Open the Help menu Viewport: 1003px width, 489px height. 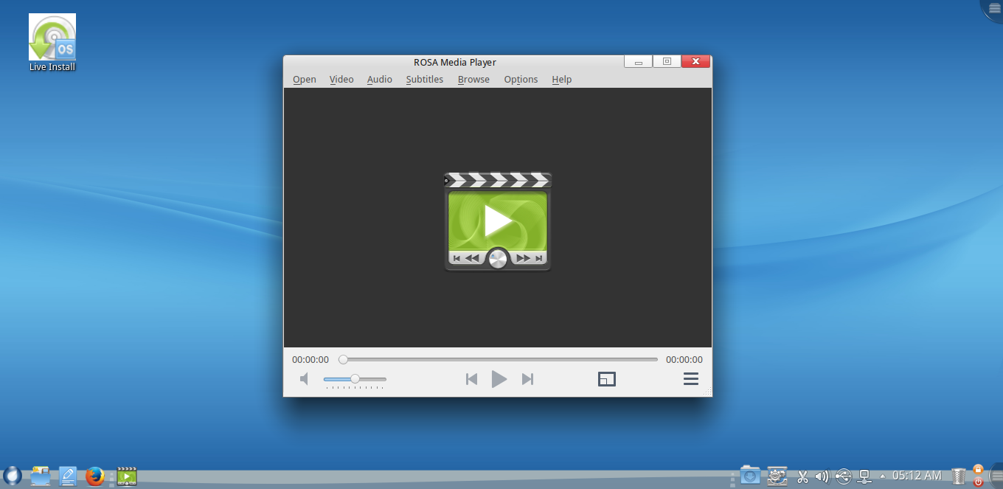point(561,80)
